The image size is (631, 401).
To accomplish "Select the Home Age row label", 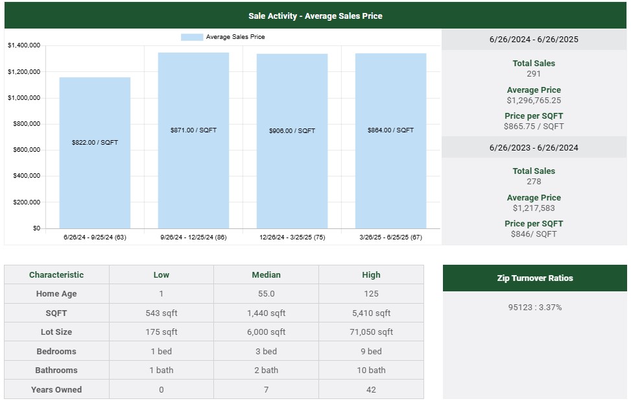I will point(56,294).
